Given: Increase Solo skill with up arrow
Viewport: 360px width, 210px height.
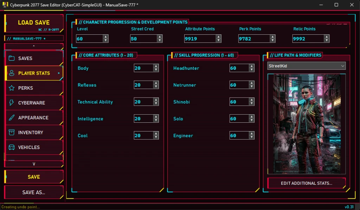Looking at the screenshot, I should (x=252, y=117).
